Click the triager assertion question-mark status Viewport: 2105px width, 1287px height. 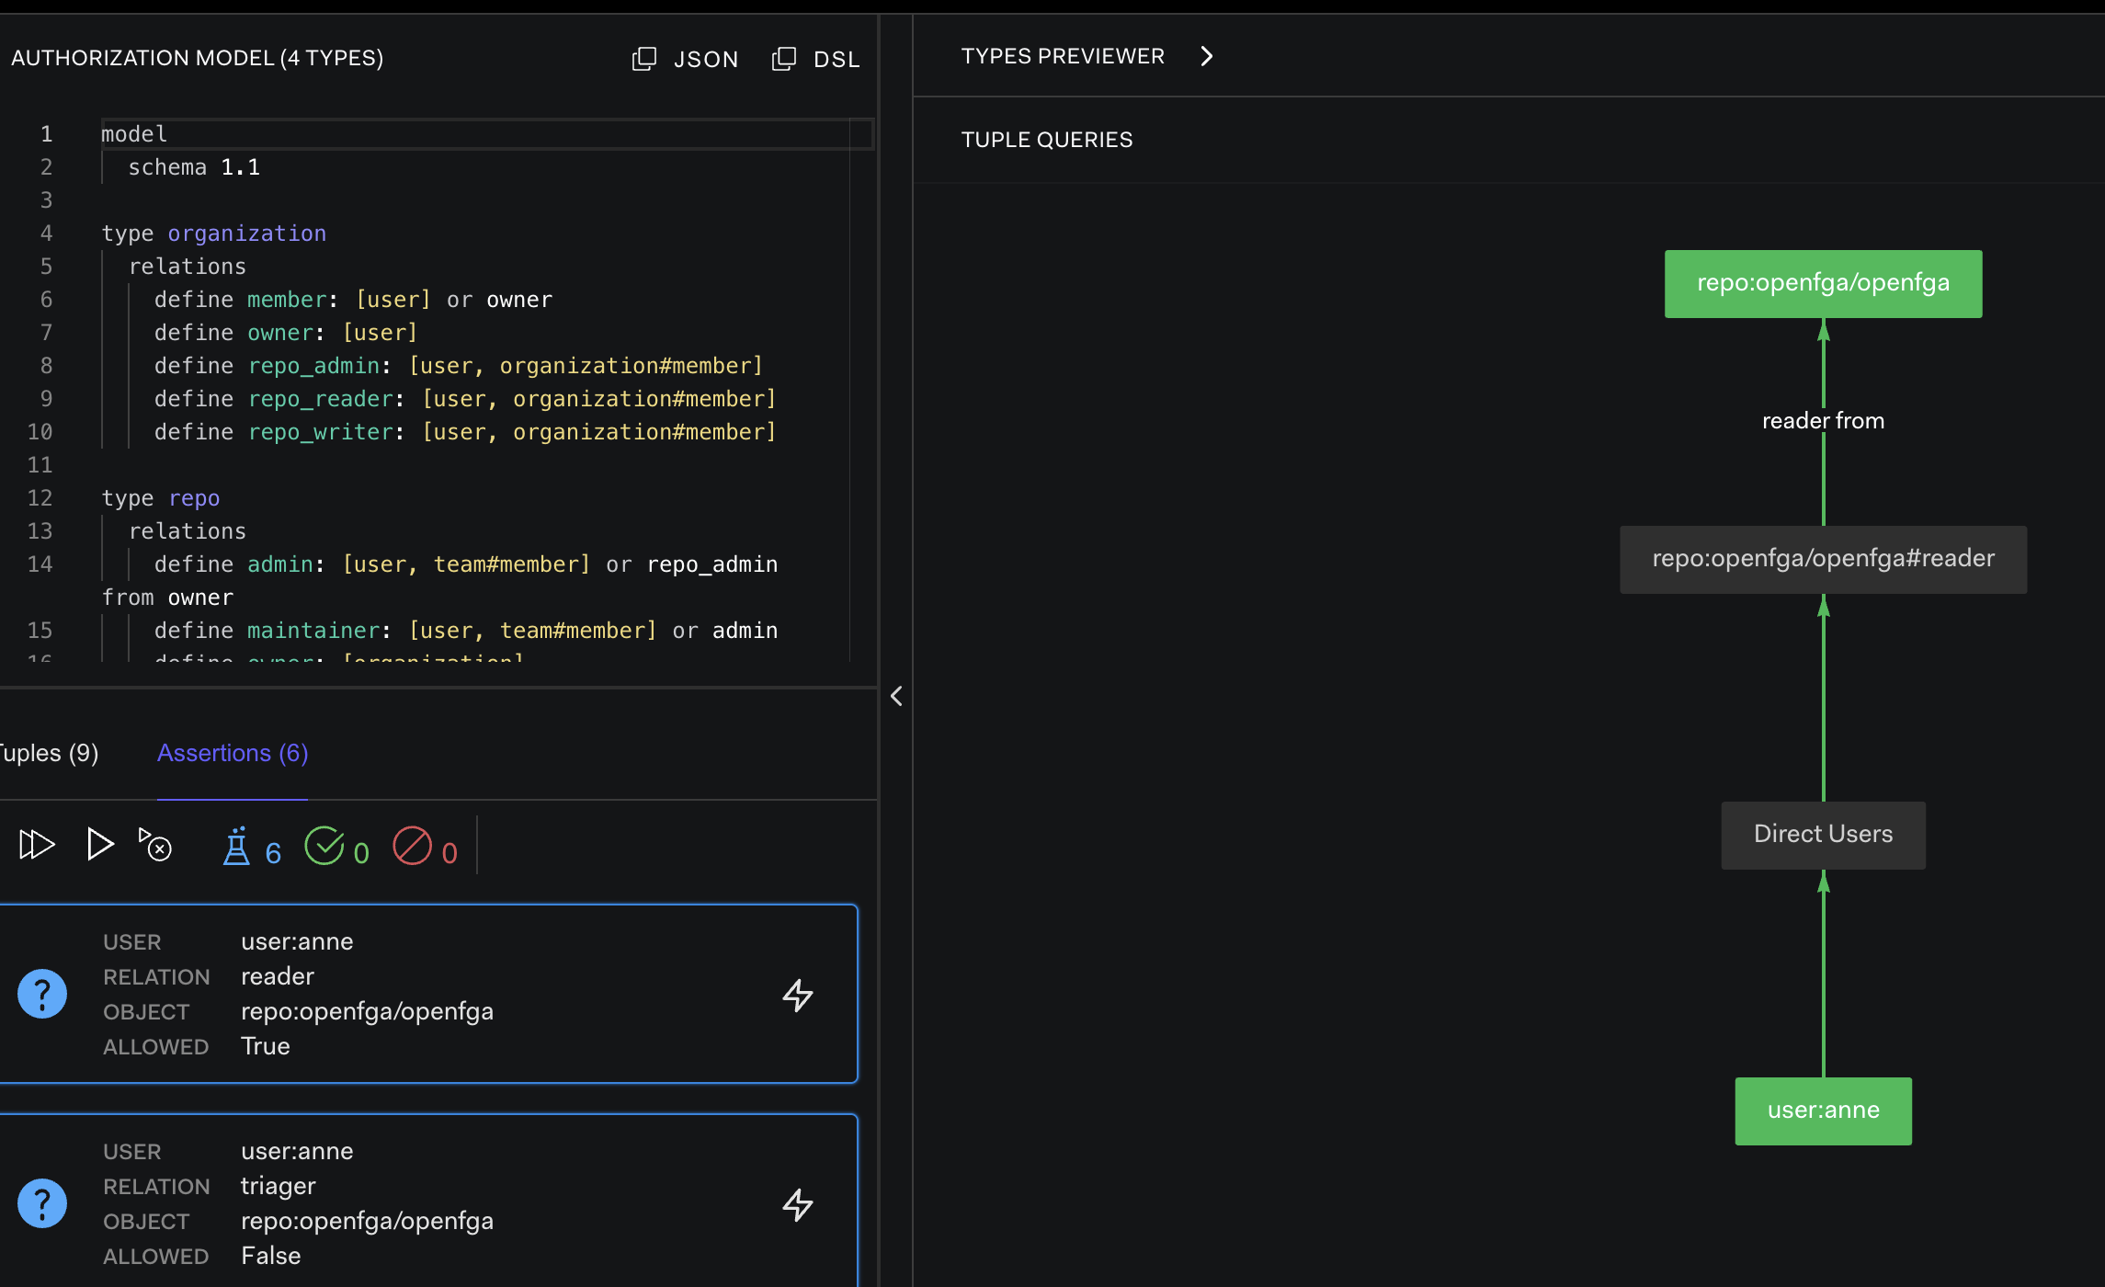click(x=42, y=1203)
